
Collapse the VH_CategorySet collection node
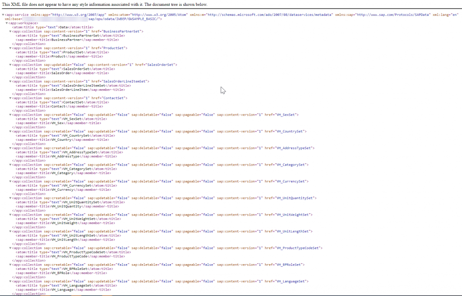click(10, 165)
